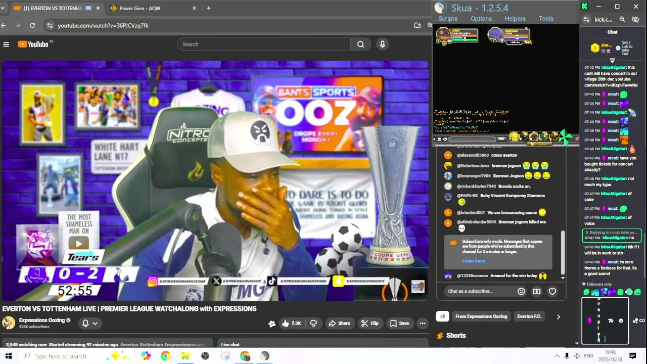Open a new browser tab
Viewport: 647px width, 364px height.
(209, 8)
